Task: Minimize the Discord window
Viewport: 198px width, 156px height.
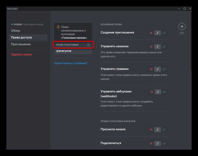Action: [179, 9]
